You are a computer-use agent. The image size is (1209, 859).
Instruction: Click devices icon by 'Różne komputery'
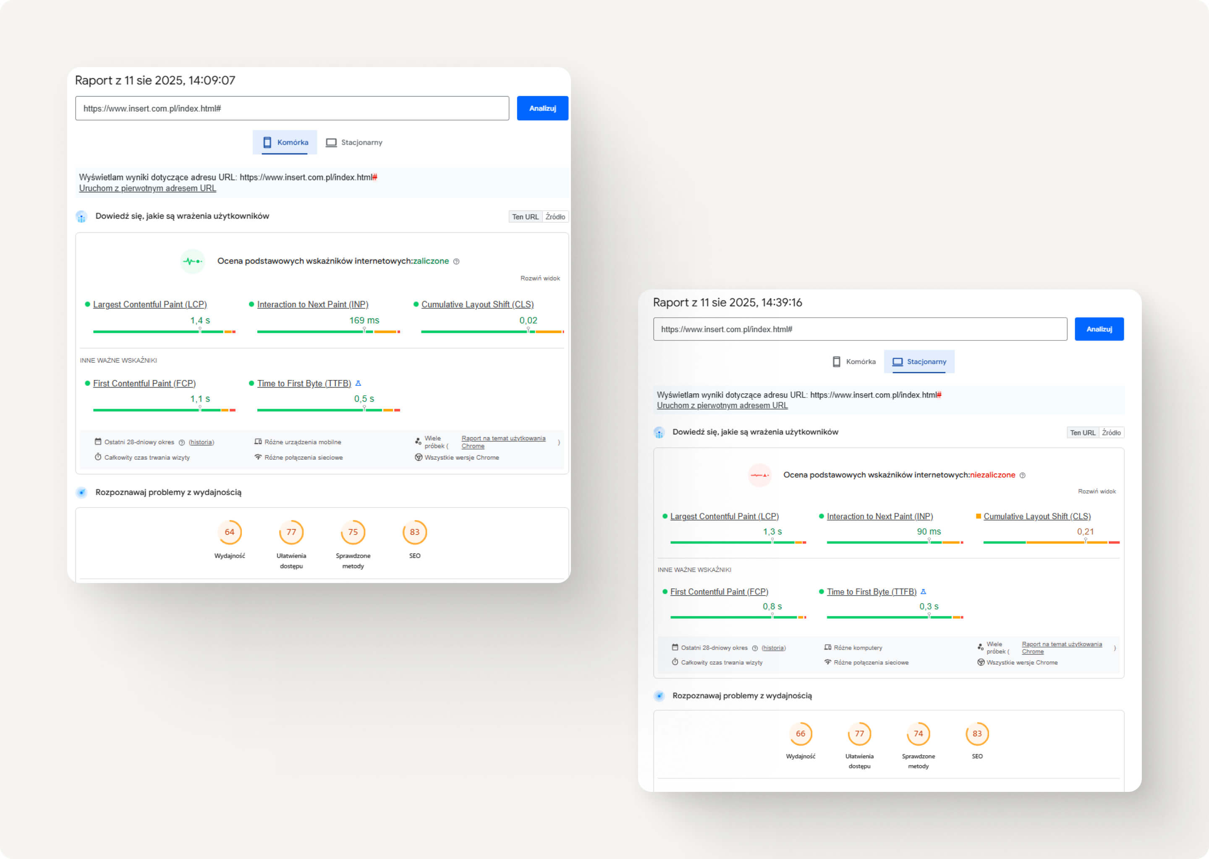coord(828,648)
